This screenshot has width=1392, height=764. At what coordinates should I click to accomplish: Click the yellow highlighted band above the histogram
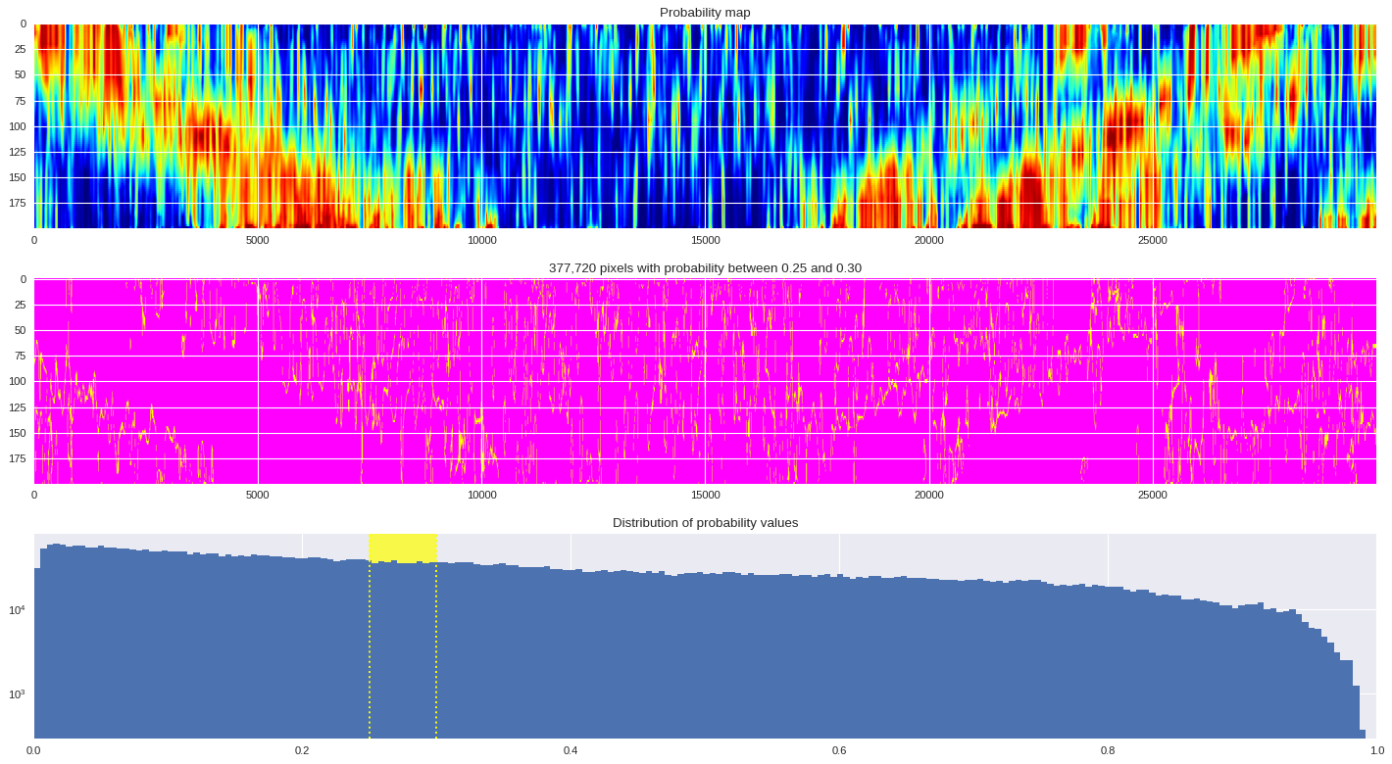click(403, 548)
